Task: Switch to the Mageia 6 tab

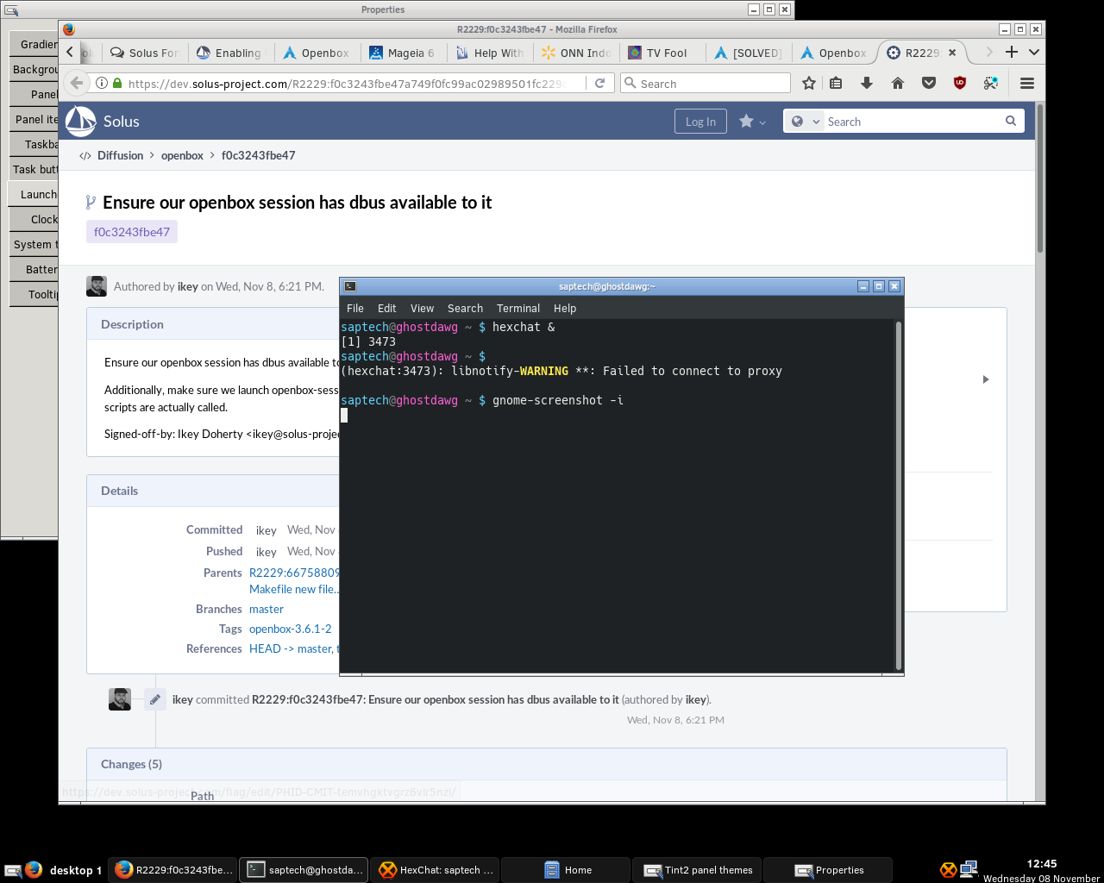Action: coord(401,53)
